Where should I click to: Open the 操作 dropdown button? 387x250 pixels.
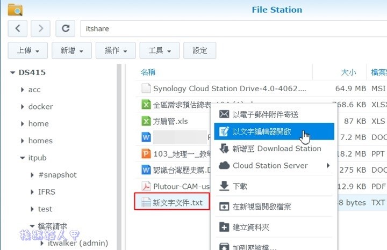coord(116,50)
